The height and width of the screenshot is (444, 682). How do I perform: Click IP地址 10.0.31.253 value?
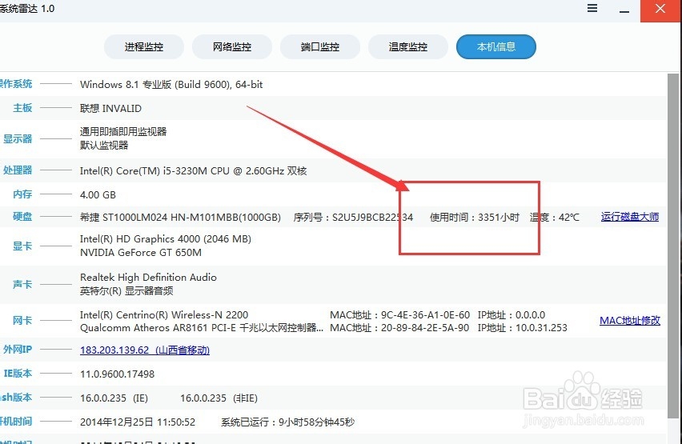(x=523, y=328)
